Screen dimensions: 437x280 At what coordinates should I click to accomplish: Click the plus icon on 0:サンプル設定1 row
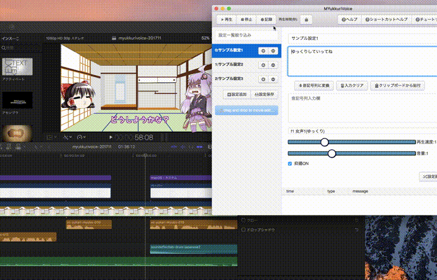tap(263, 51)
